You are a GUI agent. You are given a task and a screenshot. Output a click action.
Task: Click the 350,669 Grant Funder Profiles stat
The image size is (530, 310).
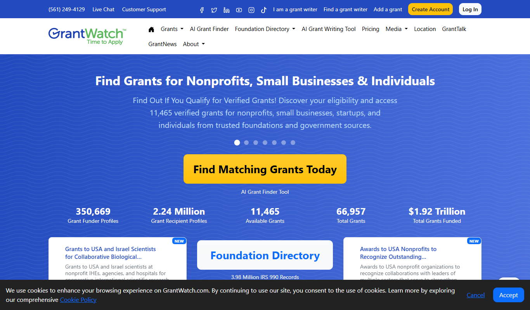[x=93, y=215]
